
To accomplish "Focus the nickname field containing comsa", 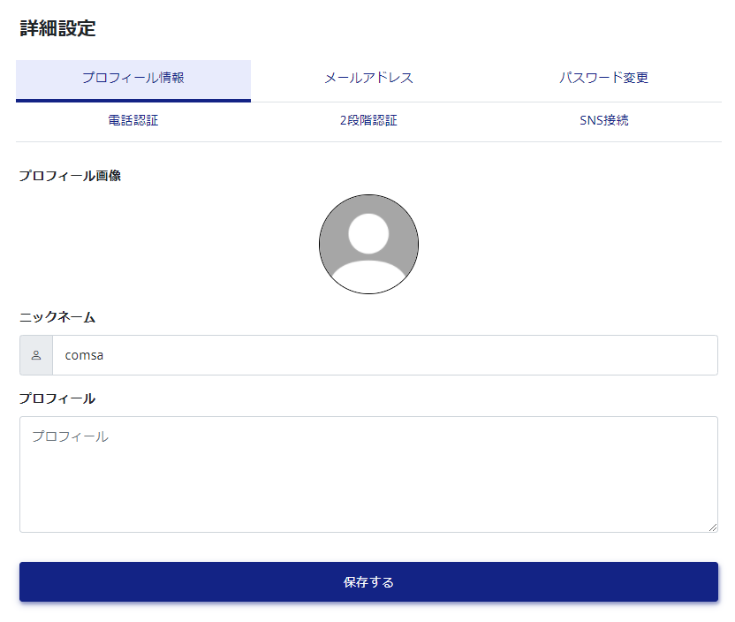I will 385,355.
